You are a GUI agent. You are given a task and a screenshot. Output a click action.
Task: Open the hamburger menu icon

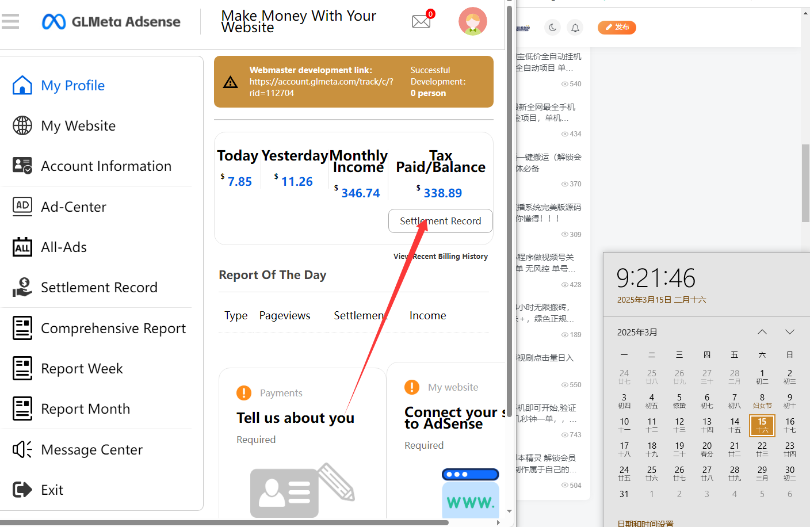[x=10, y=22]
